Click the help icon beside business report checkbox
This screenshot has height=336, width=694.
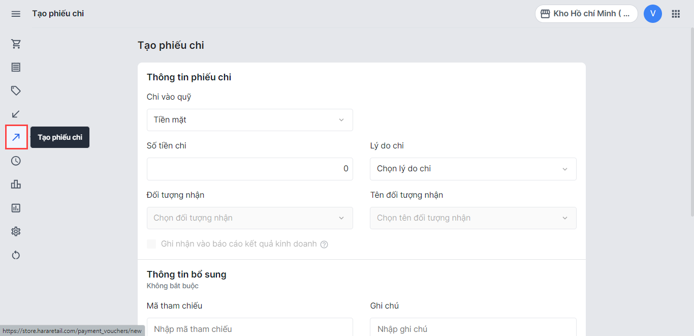[x=324, y=245]
